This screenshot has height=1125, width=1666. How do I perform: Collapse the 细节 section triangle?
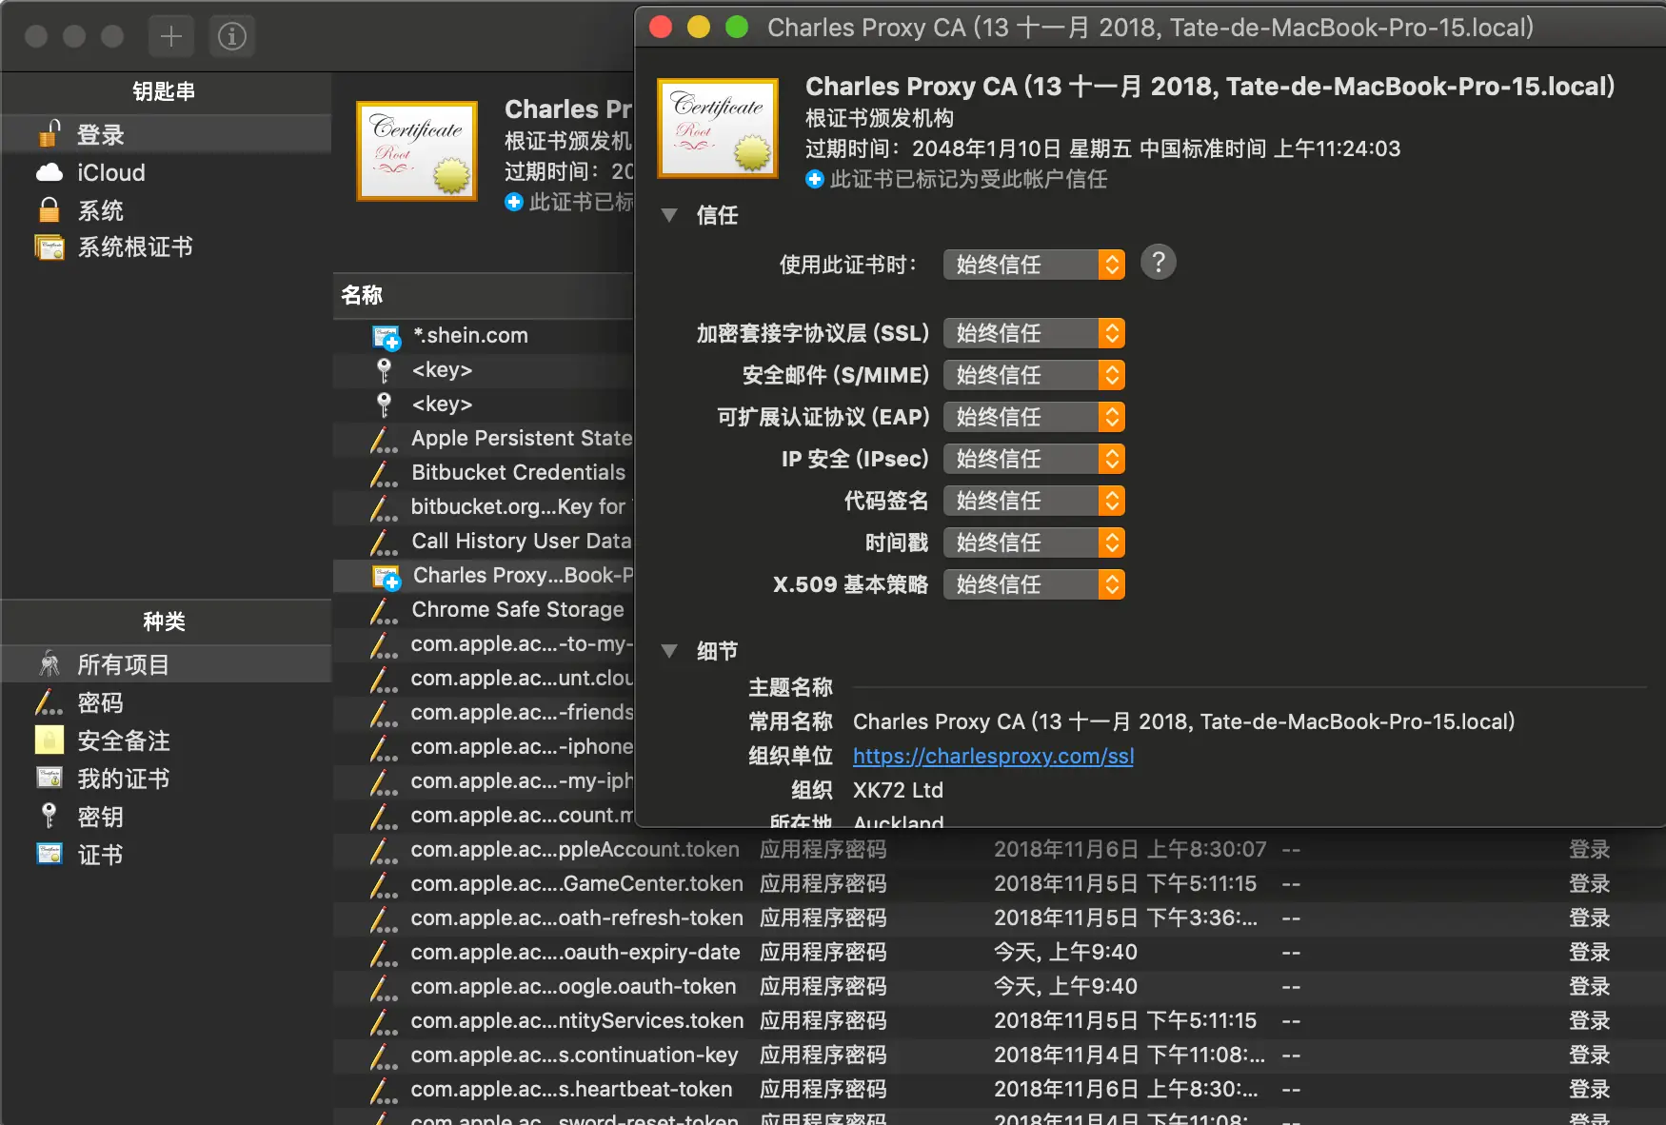[669, 651]
